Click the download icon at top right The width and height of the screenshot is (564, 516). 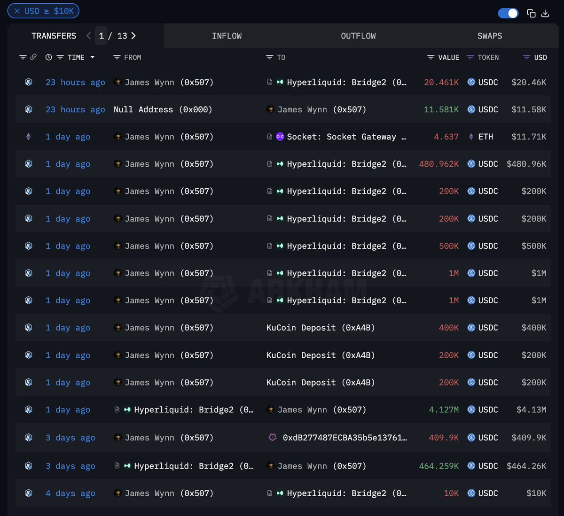pos(545,13)
